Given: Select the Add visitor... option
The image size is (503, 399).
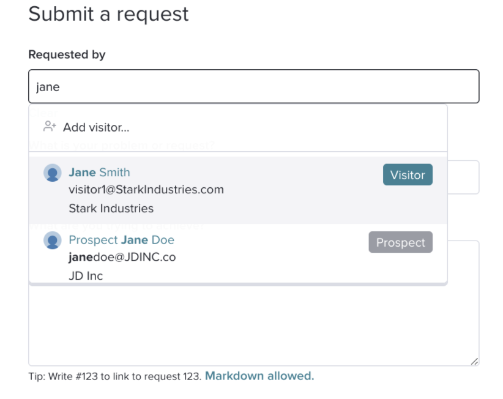Looking at the screenshot, I should 238,127.
